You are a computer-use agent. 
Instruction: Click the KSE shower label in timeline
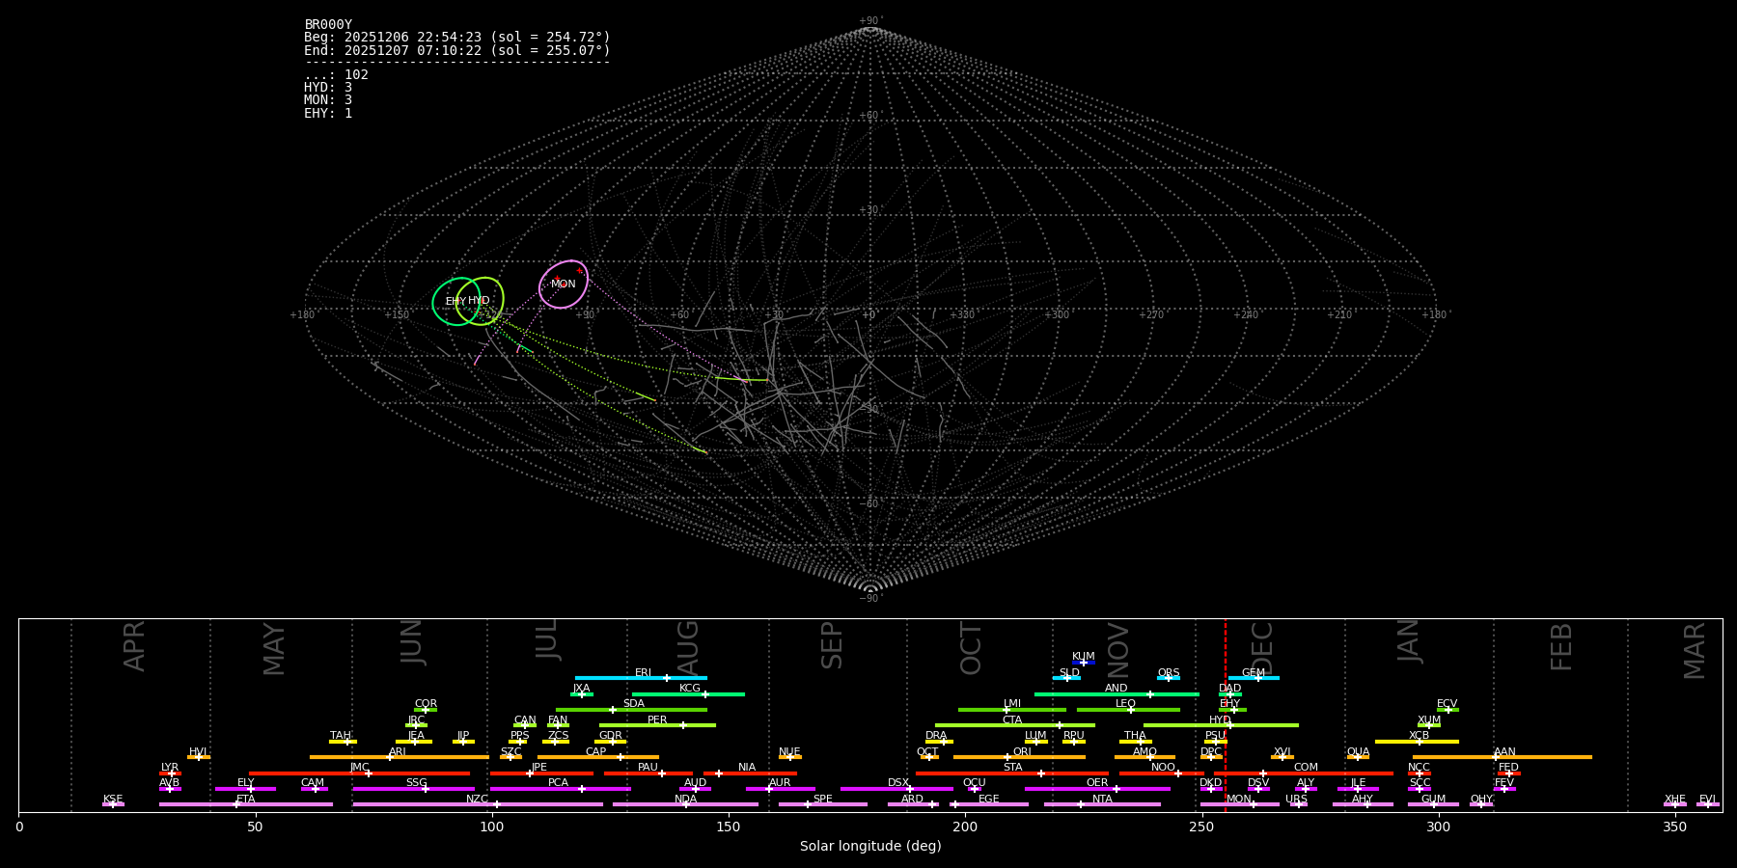pos(113,800)
